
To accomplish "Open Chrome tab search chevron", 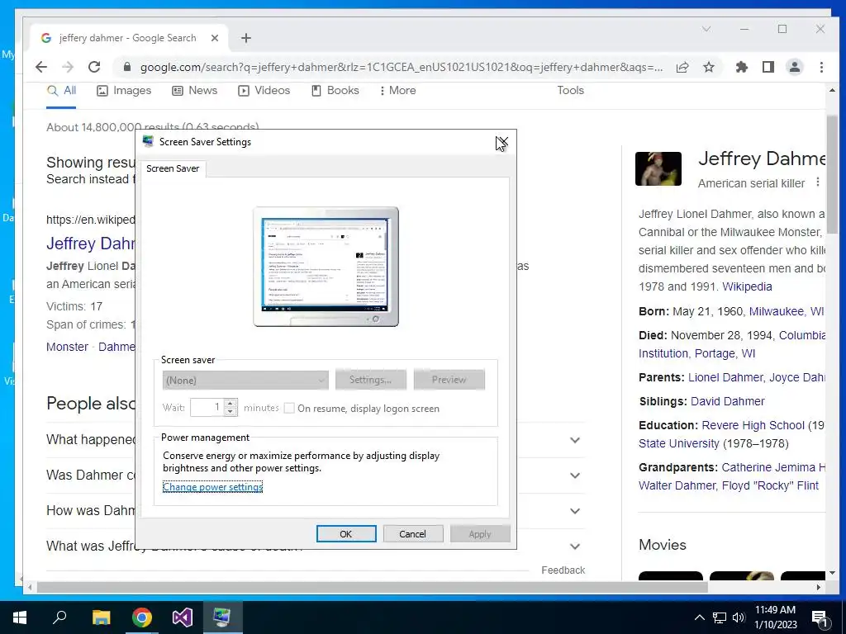I will coord(706,29).
